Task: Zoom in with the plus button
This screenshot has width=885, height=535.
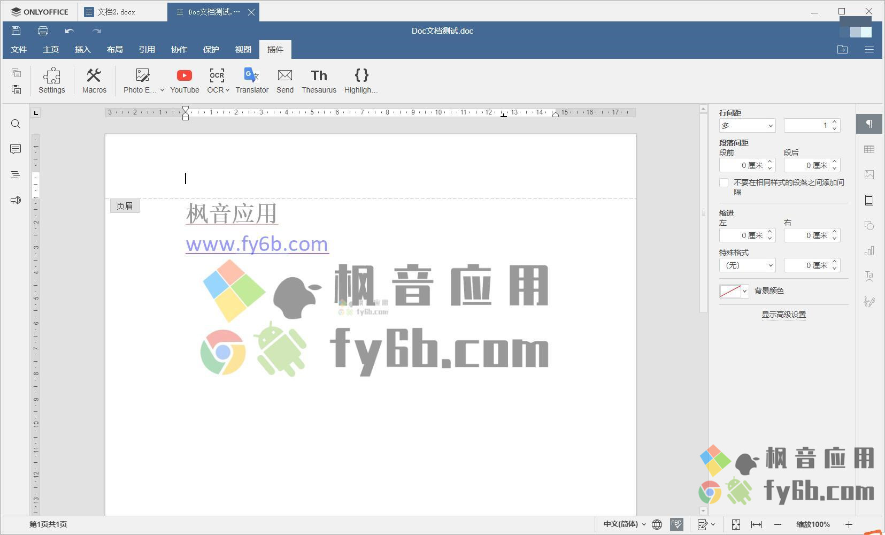Action: [849, 524]
